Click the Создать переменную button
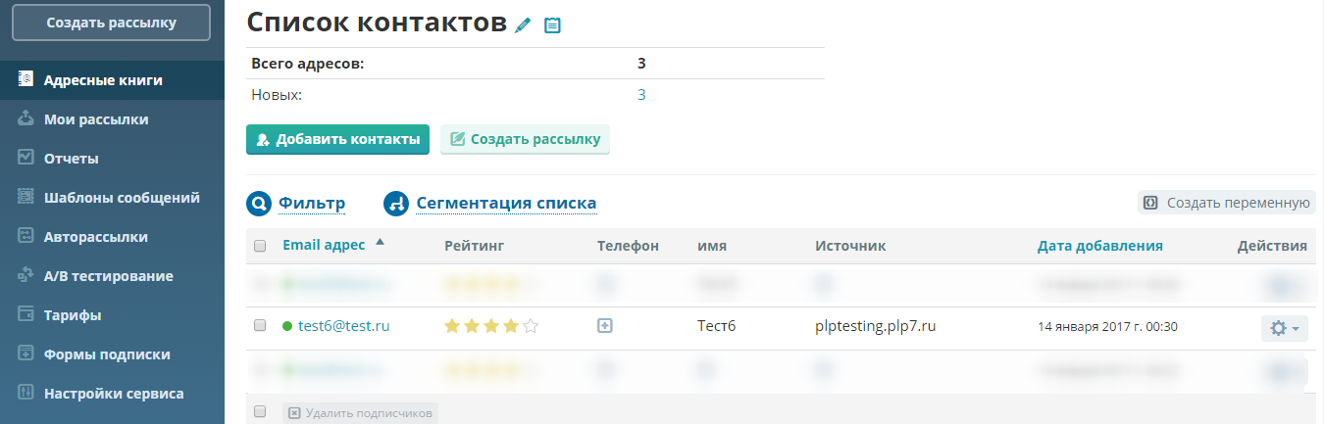This screenshot has height=424, width=1324. pyautogui.click(x=1226, y=203)
